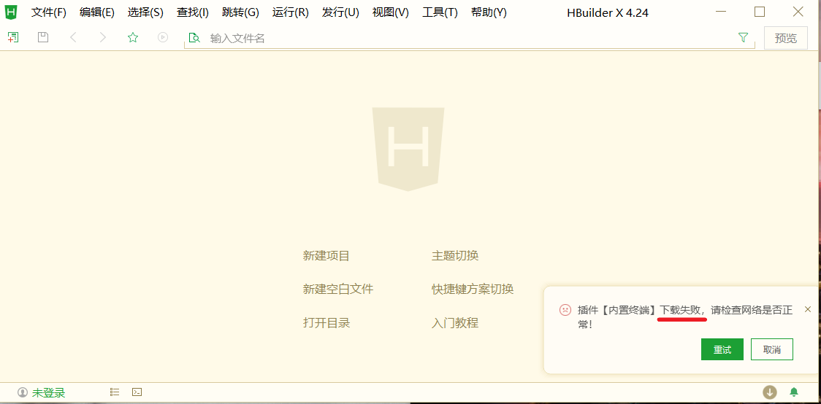This screenshot has height=404, width=821.
Task: Click the 取消 cancel button
Action: tap(772, 349)
